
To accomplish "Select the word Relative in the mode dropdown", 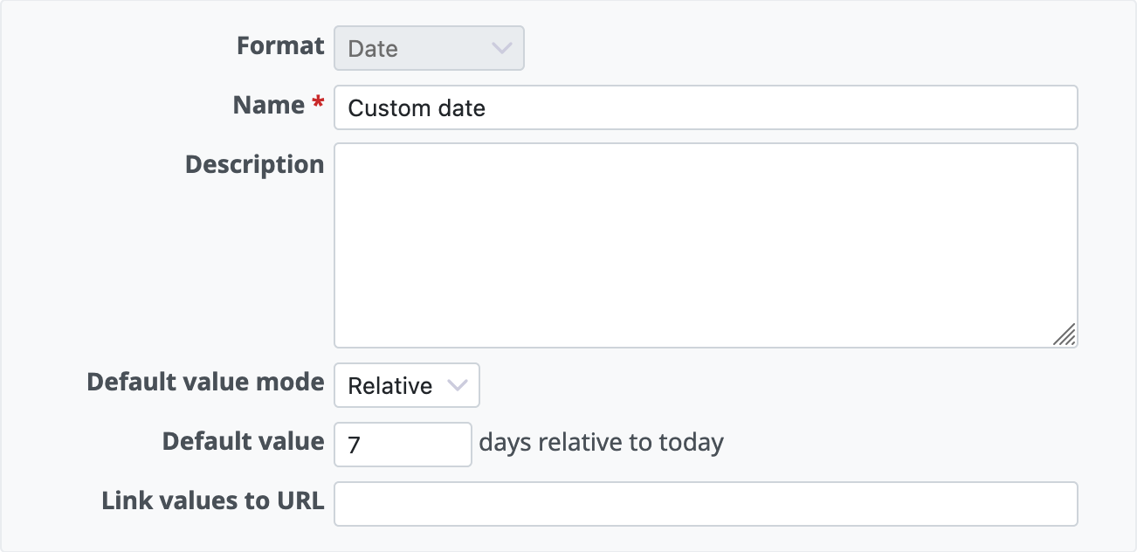I will coord(389,386).
